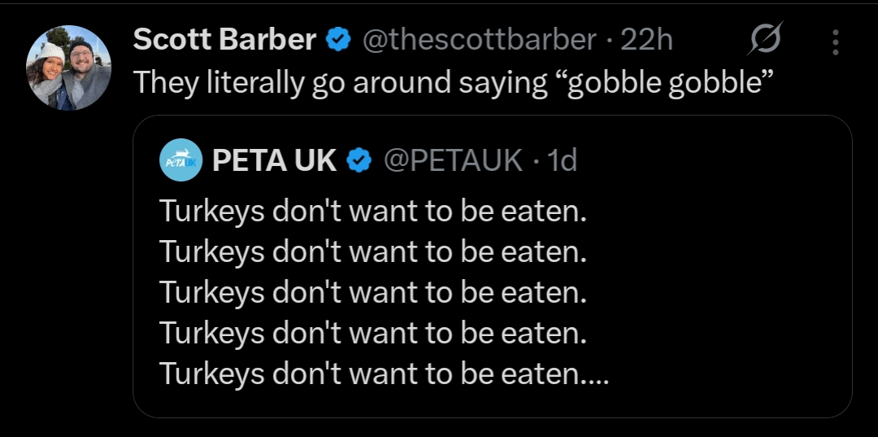Click the verified badge beside Scott Barber
Image resolution: width=878 pixels, height=437 pixels.
[x=338, y=39]
